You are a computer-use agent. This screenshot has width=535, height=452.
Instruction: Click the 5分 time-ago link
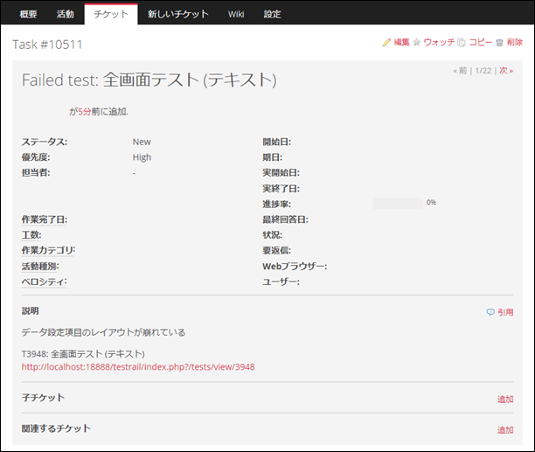84,112
